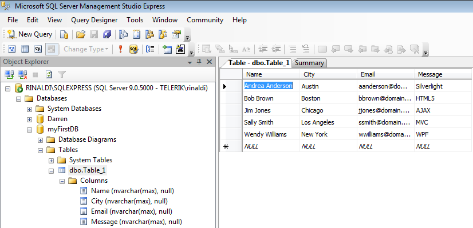Open the Change Type dropdown

click(86, 49)
